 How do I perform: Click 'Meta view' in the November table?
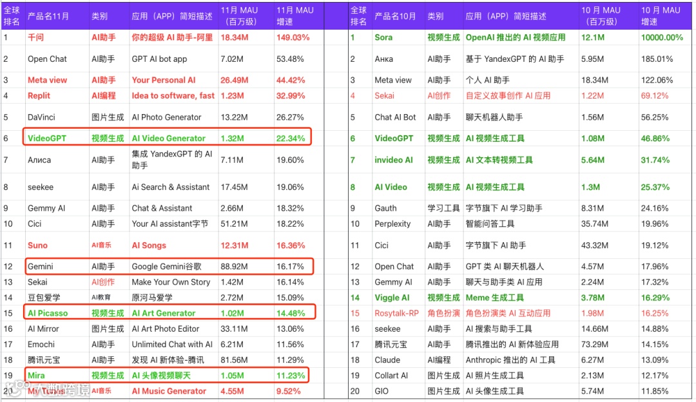[x=47, y=80]
